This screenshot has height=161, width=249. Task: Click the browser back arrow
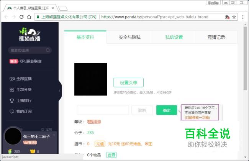[6, 17]
